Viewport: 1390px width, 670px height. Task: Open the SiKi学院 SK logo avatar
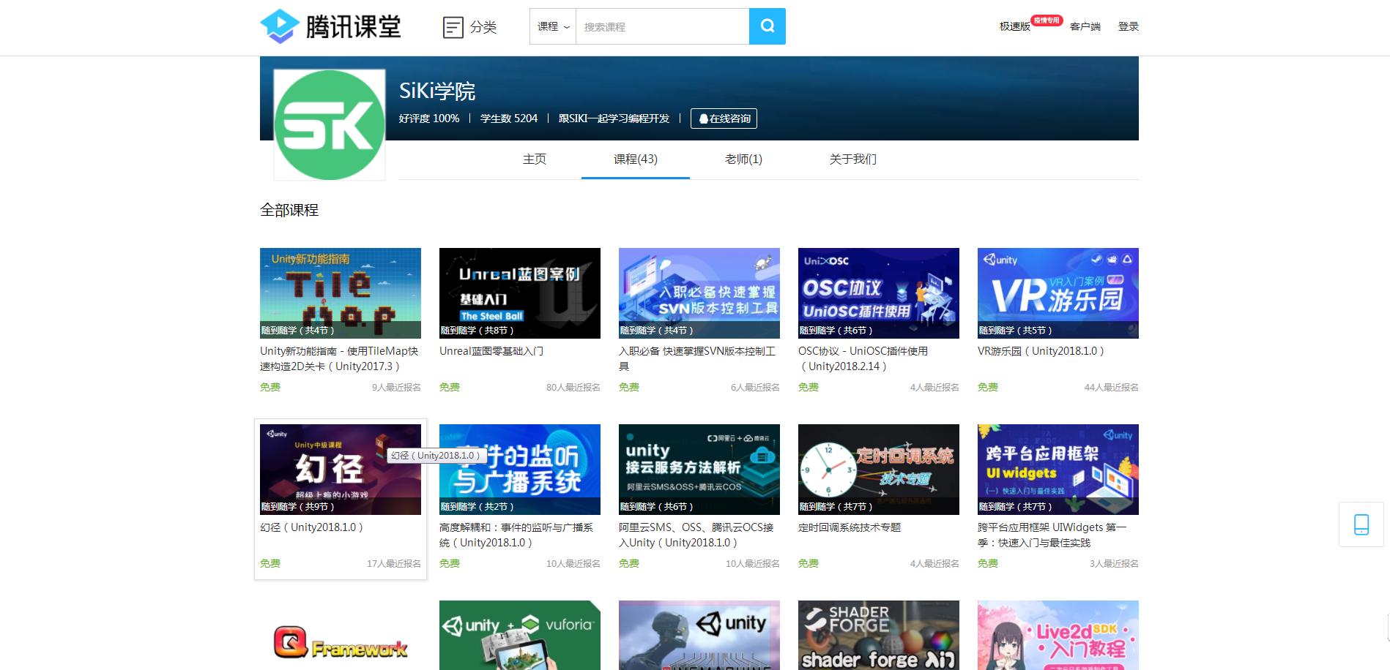click(330, 124)
